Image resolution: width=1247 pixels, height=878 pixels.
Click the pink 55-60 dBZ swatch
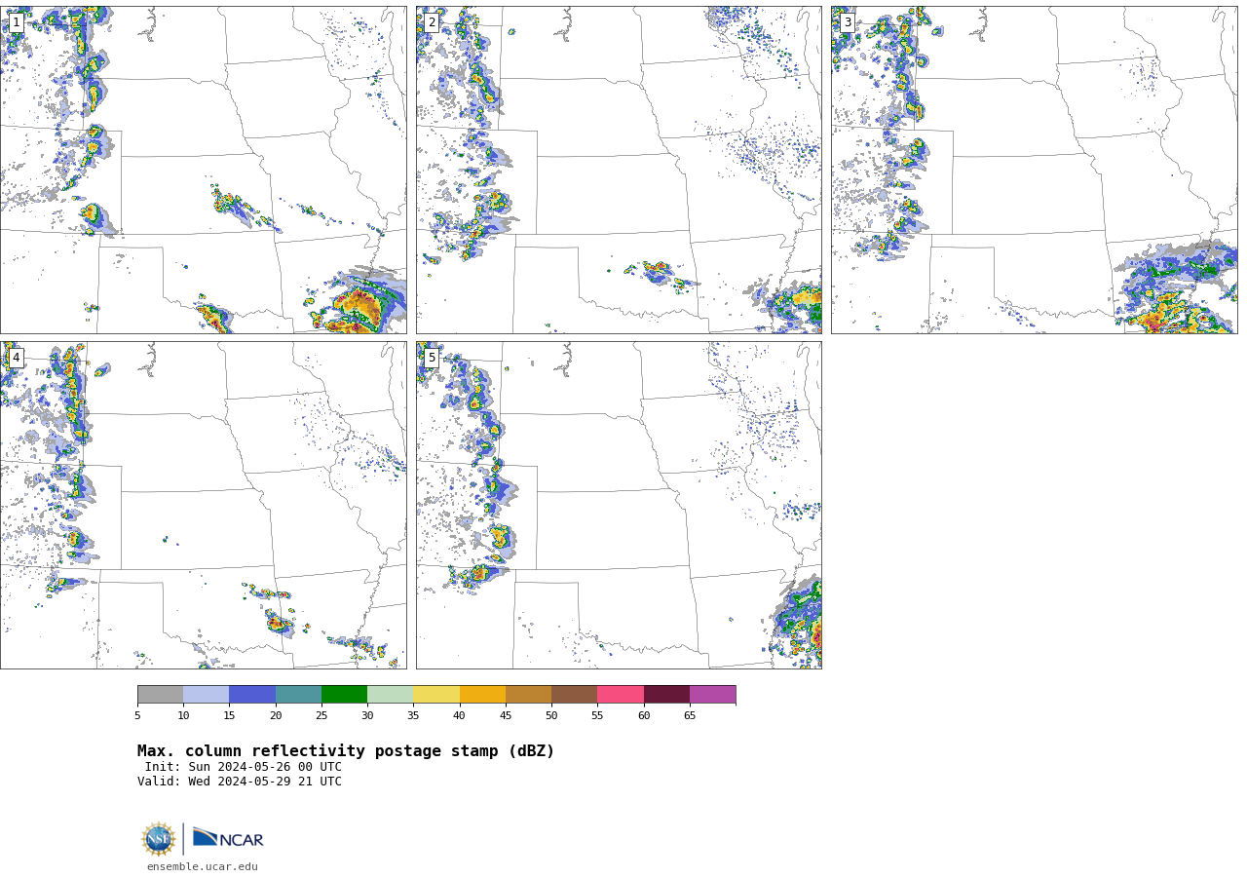621,694
